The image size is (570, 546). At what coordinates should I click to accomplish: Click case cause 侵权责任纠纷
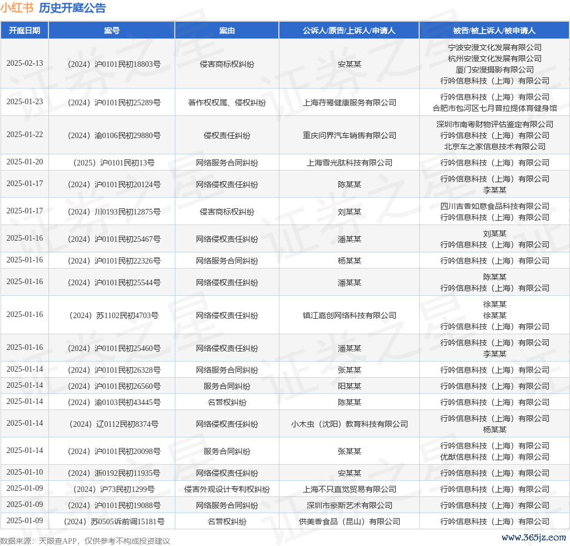point(227,135)
